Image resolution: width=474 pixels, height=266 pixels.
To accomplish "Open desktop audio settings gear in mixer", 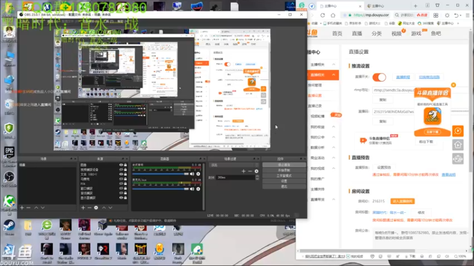I will 198,174.
